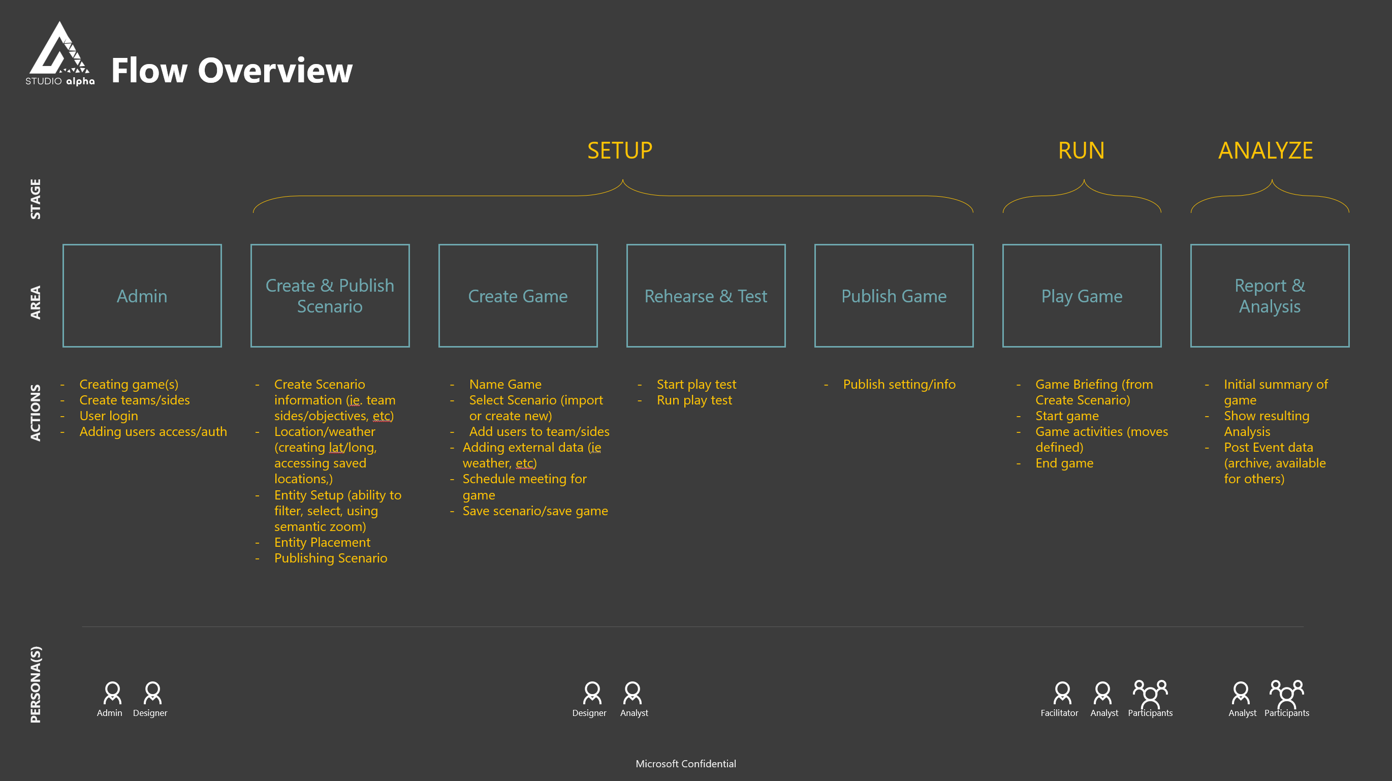The width and height of the screenshot is (1392, 781).
Task: Click the Designer icon beside center Analyst
Action: [592, 693]
